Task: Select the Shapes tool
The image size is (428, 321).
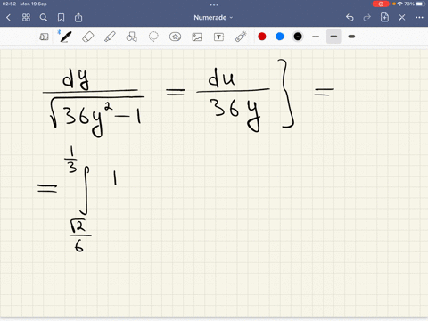Action: pyautogui.click(x=131, y=37)
